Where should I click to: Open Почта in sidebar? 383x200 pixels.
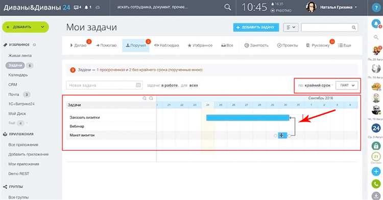(14, 95)
